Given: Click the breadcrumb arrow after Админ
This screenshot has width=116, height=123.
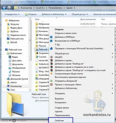Looking at the screenshot, I should point(75,8).
